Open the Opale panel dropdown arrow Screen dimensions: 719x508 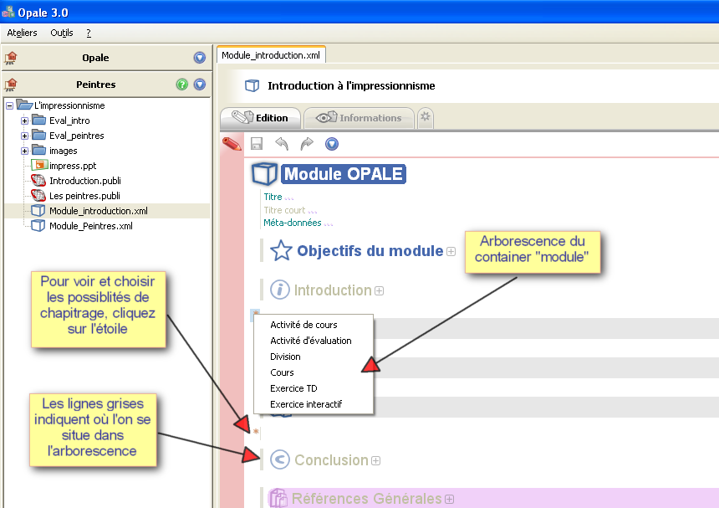tap(200, 58)
